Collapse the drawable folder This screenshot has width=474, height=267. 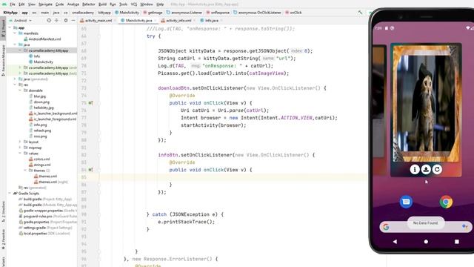[20, 90]
